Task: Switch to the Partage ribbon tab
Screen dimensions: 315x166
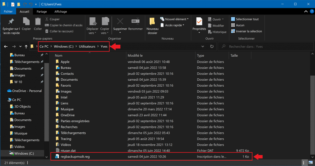Action: click(x=42, y=12)
